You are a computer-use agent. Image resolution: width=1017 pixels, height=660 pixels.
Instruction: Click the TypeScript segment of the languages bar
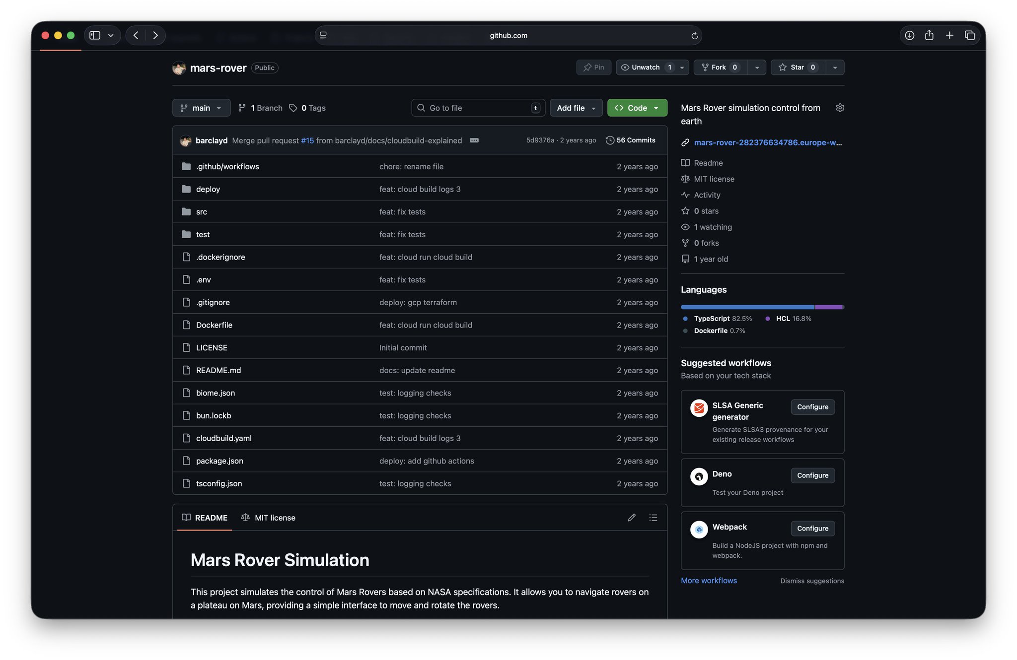pyautogui.click(x=747, y=307)
